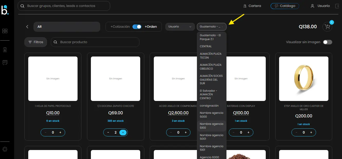The height and width of the screenshot is (159, 342).
Task: Select Nombre agencia 5101 option
Action: pos(212,148)
